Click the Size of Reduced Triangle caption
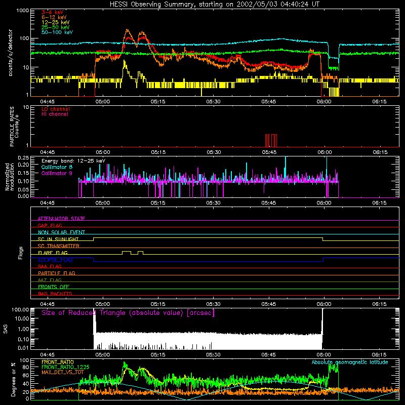405x405 pixels. pyautogui.click(x=128, y=313)
